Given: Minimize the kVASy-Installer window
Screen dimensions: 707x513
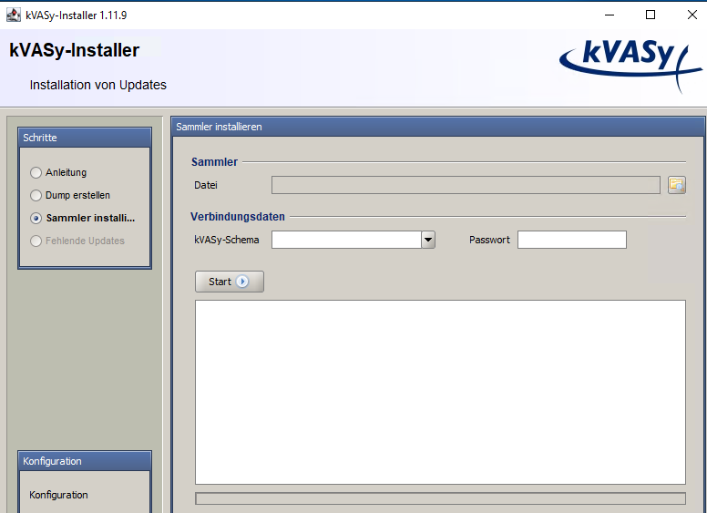Looking at the screenshot, I should [609, 15].
